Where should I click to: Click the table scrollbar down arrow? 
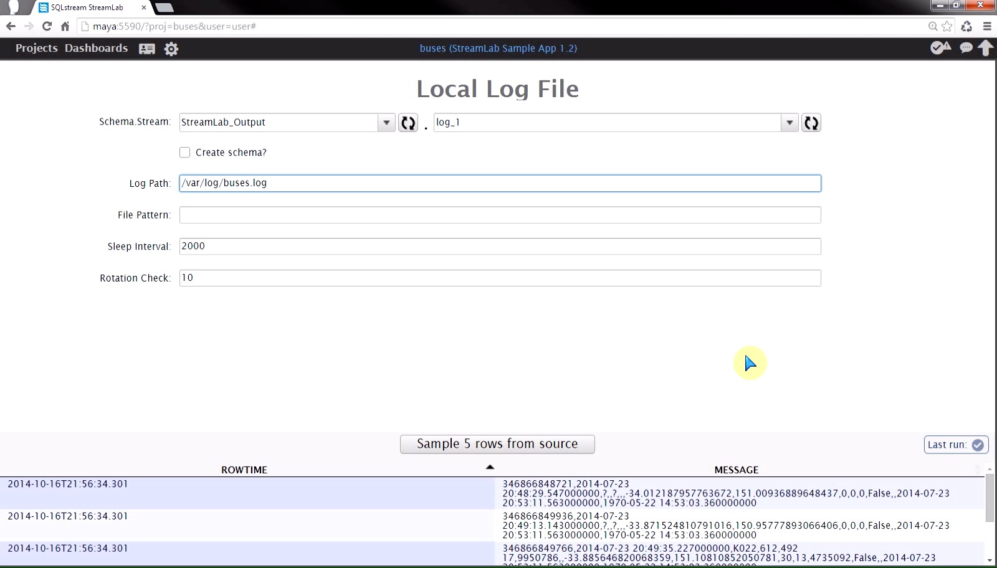point(990,561)
